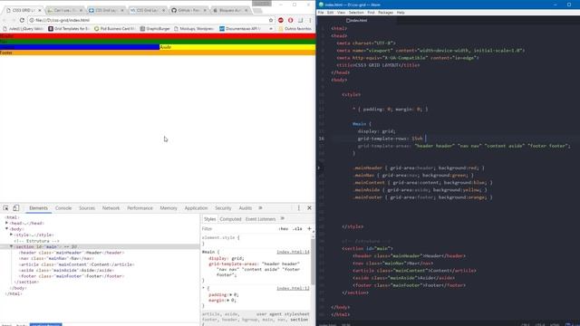Image resolution: width=580 pixels, height=326 pixels.
Task: Bookmark this page with the star icon
Action: click(x=271, y=20)
